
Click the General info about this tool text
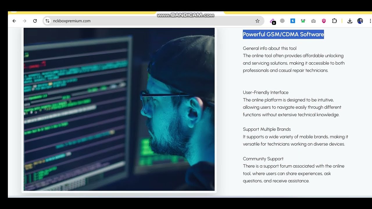coord(270,48)
